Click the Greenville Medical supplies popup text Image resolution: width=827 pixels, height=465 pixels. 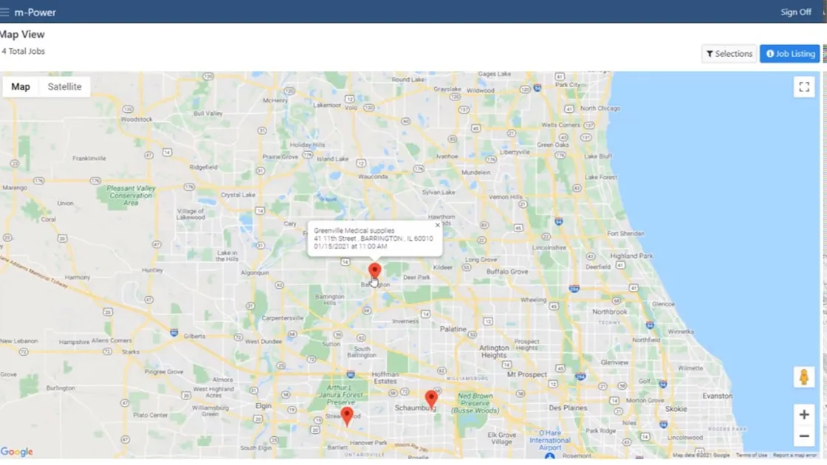pos(354,230)
